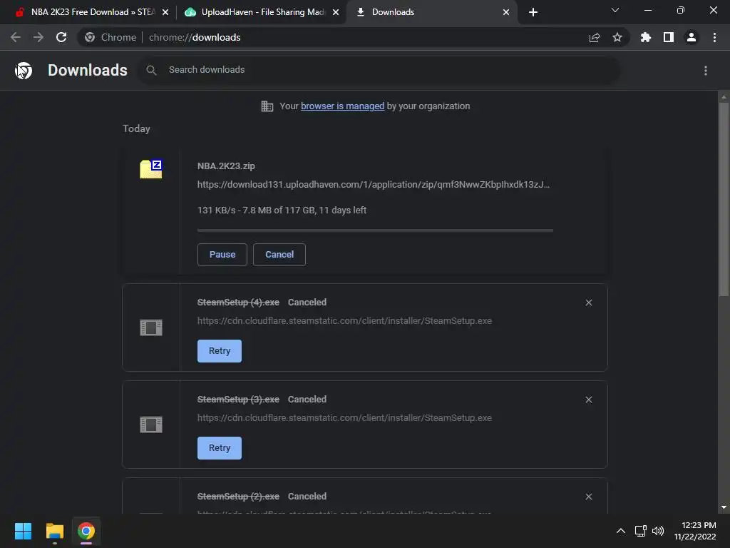This screenshot has height=548, width=730.
Task: Show hidden system tray icons
Action: [x=621, y=531]
